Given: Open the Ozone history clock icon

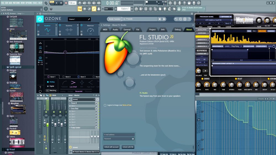Looking at the screenshot, I should tap(181, 19).
